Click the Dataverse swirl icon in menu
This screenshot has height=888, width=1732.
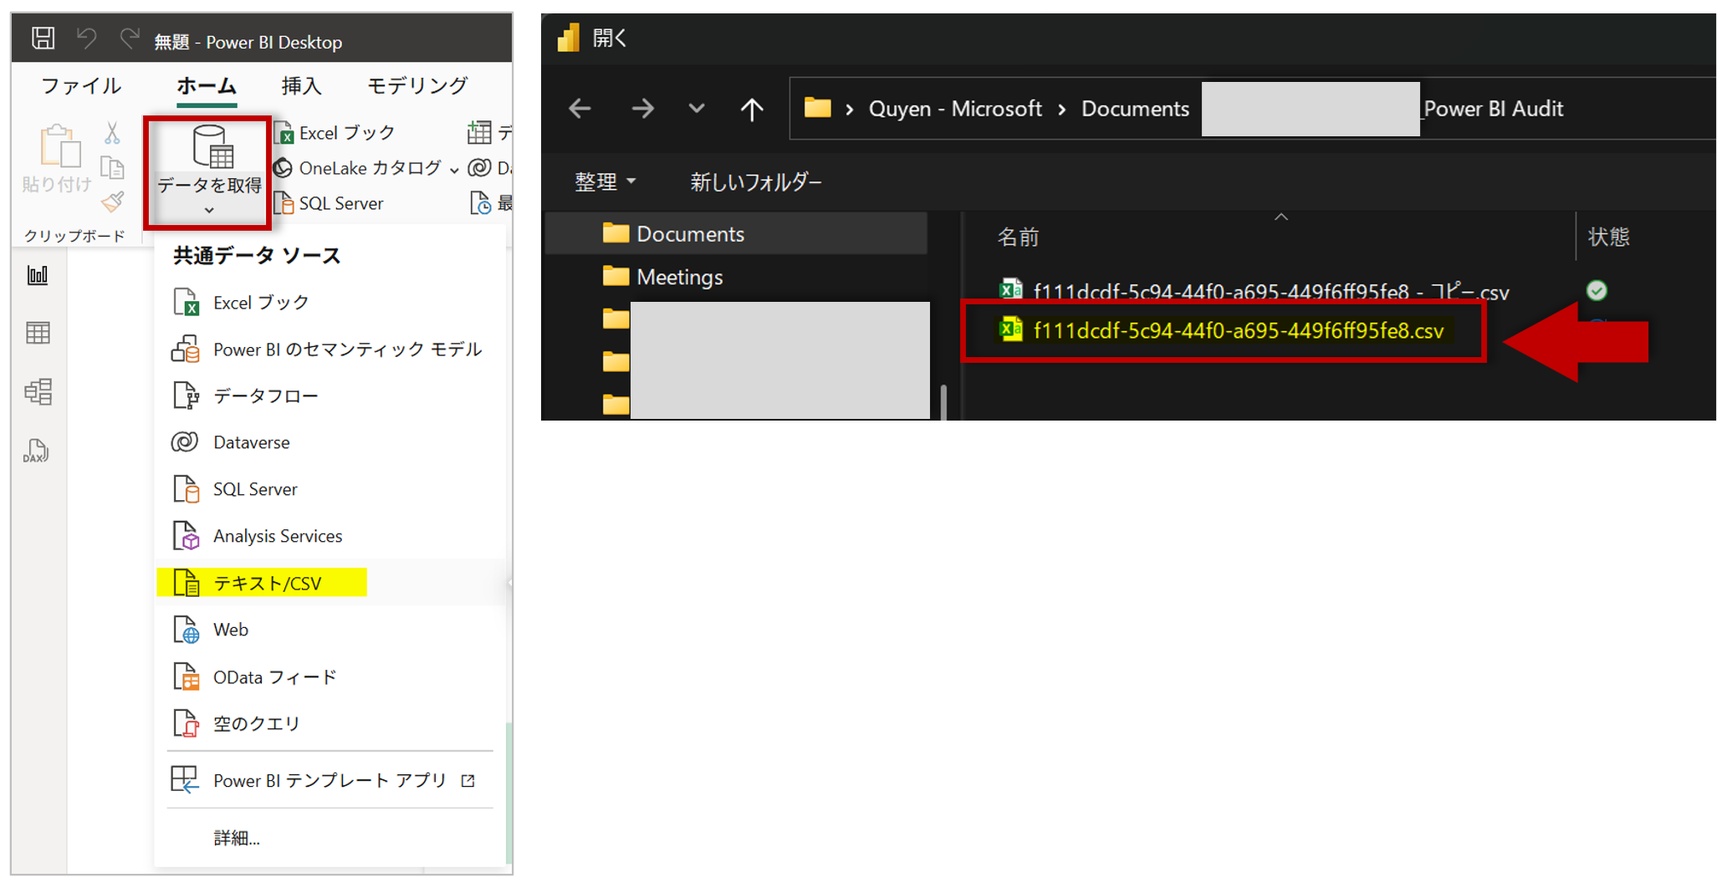pos(185,441)
